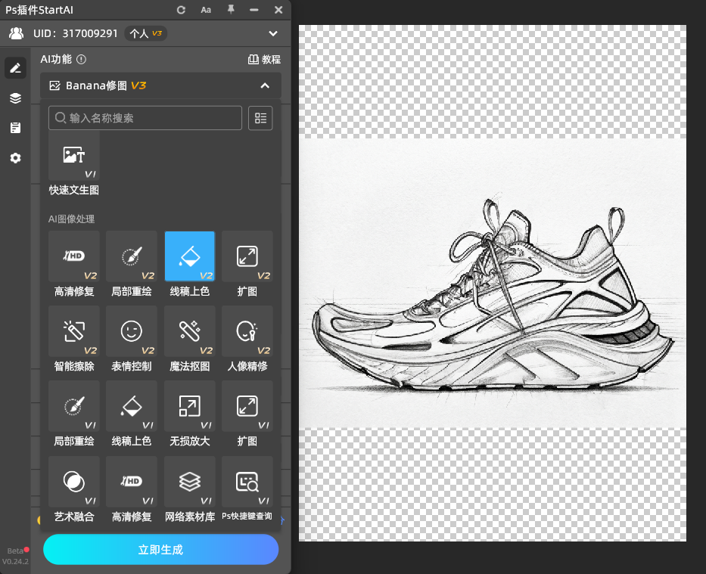The height and width of the screenshot is (574, 706).
Task: Minimize the StartAI plugin panel
Action: [x=254, y=10]
